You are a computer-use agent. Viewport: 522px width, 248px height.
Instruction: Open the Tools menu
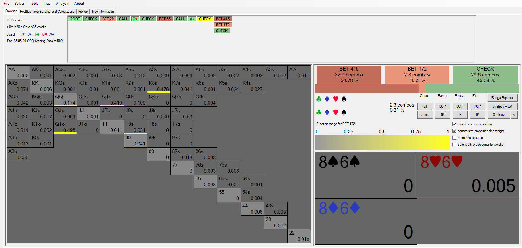[x=34, y=4]
